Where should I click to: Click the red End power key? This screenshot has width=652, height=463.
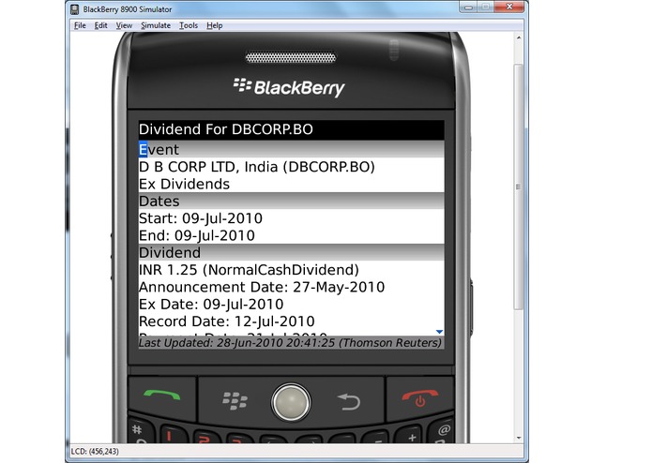click(420, 398)
